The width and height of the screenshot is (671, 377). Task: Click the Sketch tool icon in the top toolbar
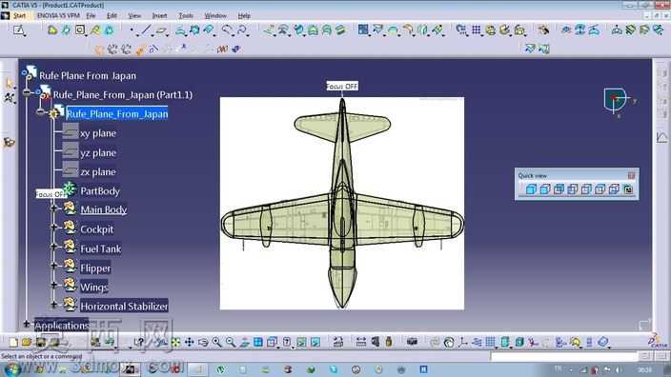click(19, 30)
